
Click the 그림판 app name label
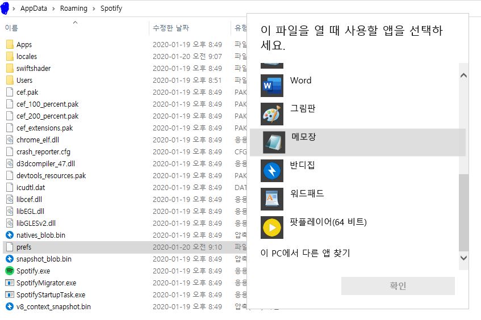click(303, 108)
